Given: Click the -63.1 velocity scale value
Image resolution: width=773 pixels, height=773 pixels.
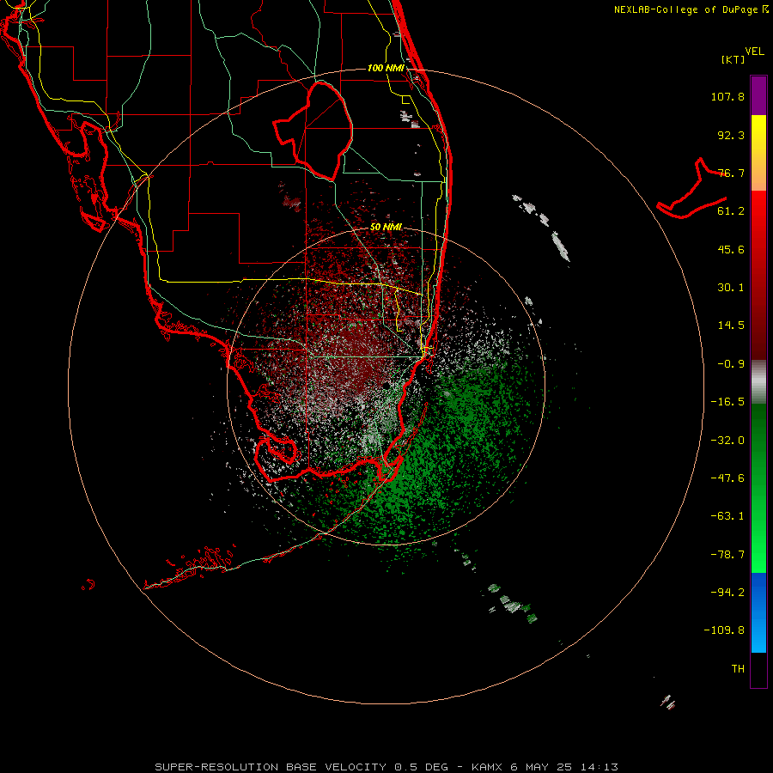Looking at the screenshot, I should (x=727, y=516).
